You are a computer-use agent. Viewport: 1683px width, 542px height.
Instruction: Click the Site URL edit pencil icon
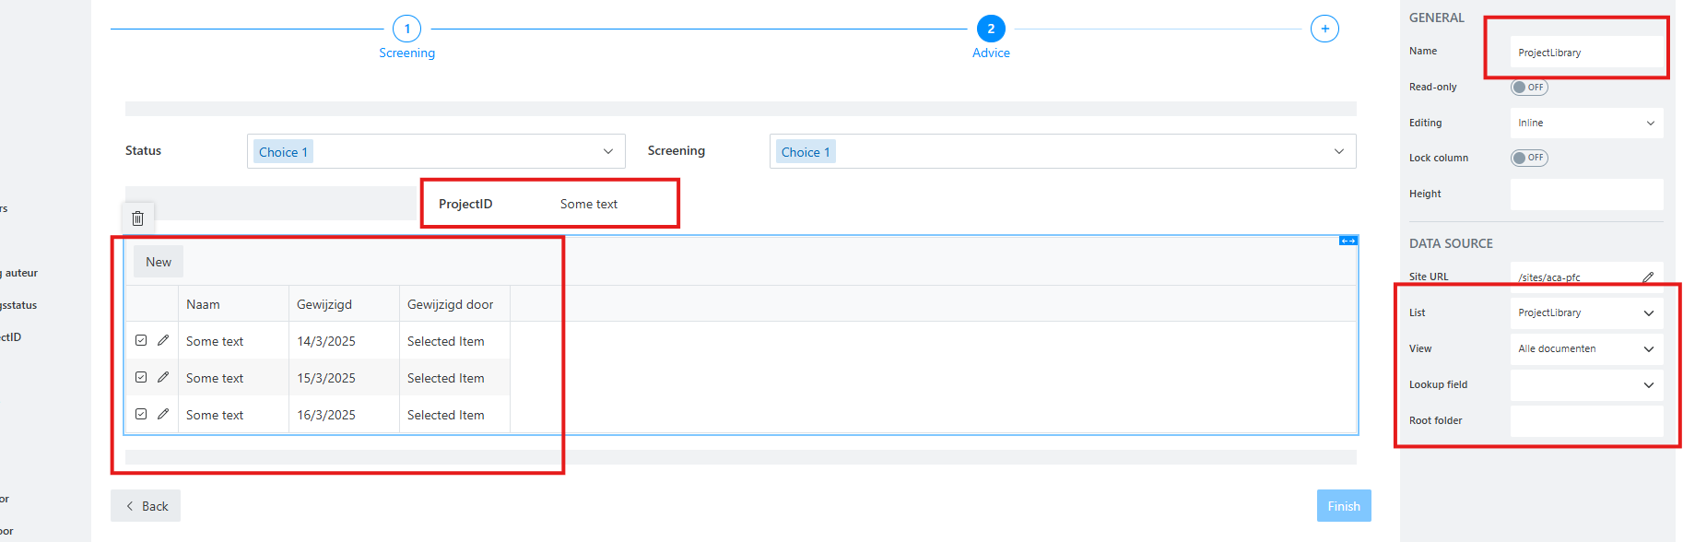pos(1648,277)
